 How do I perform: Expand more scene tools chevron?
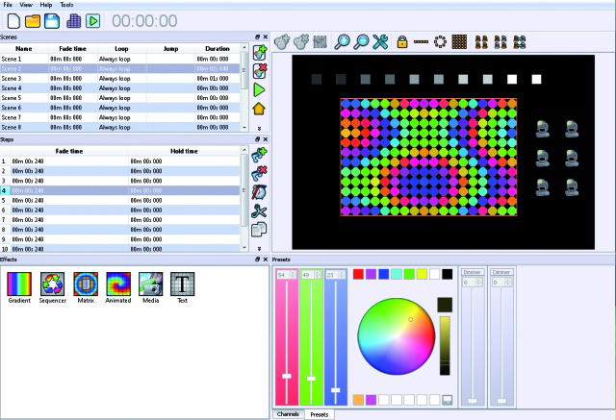pyautogui.click(x=259, y=129)
